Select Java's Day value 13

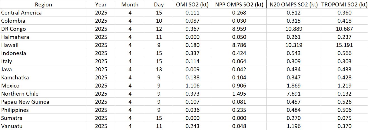pyautogui.click(x=159, y=69)
